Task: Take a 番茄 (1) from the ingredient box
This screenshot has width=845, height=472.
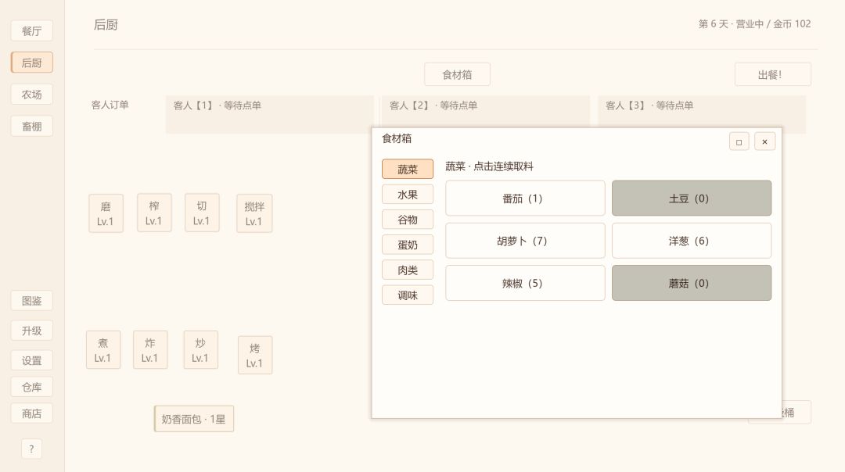Action: (x=526, y=198)
